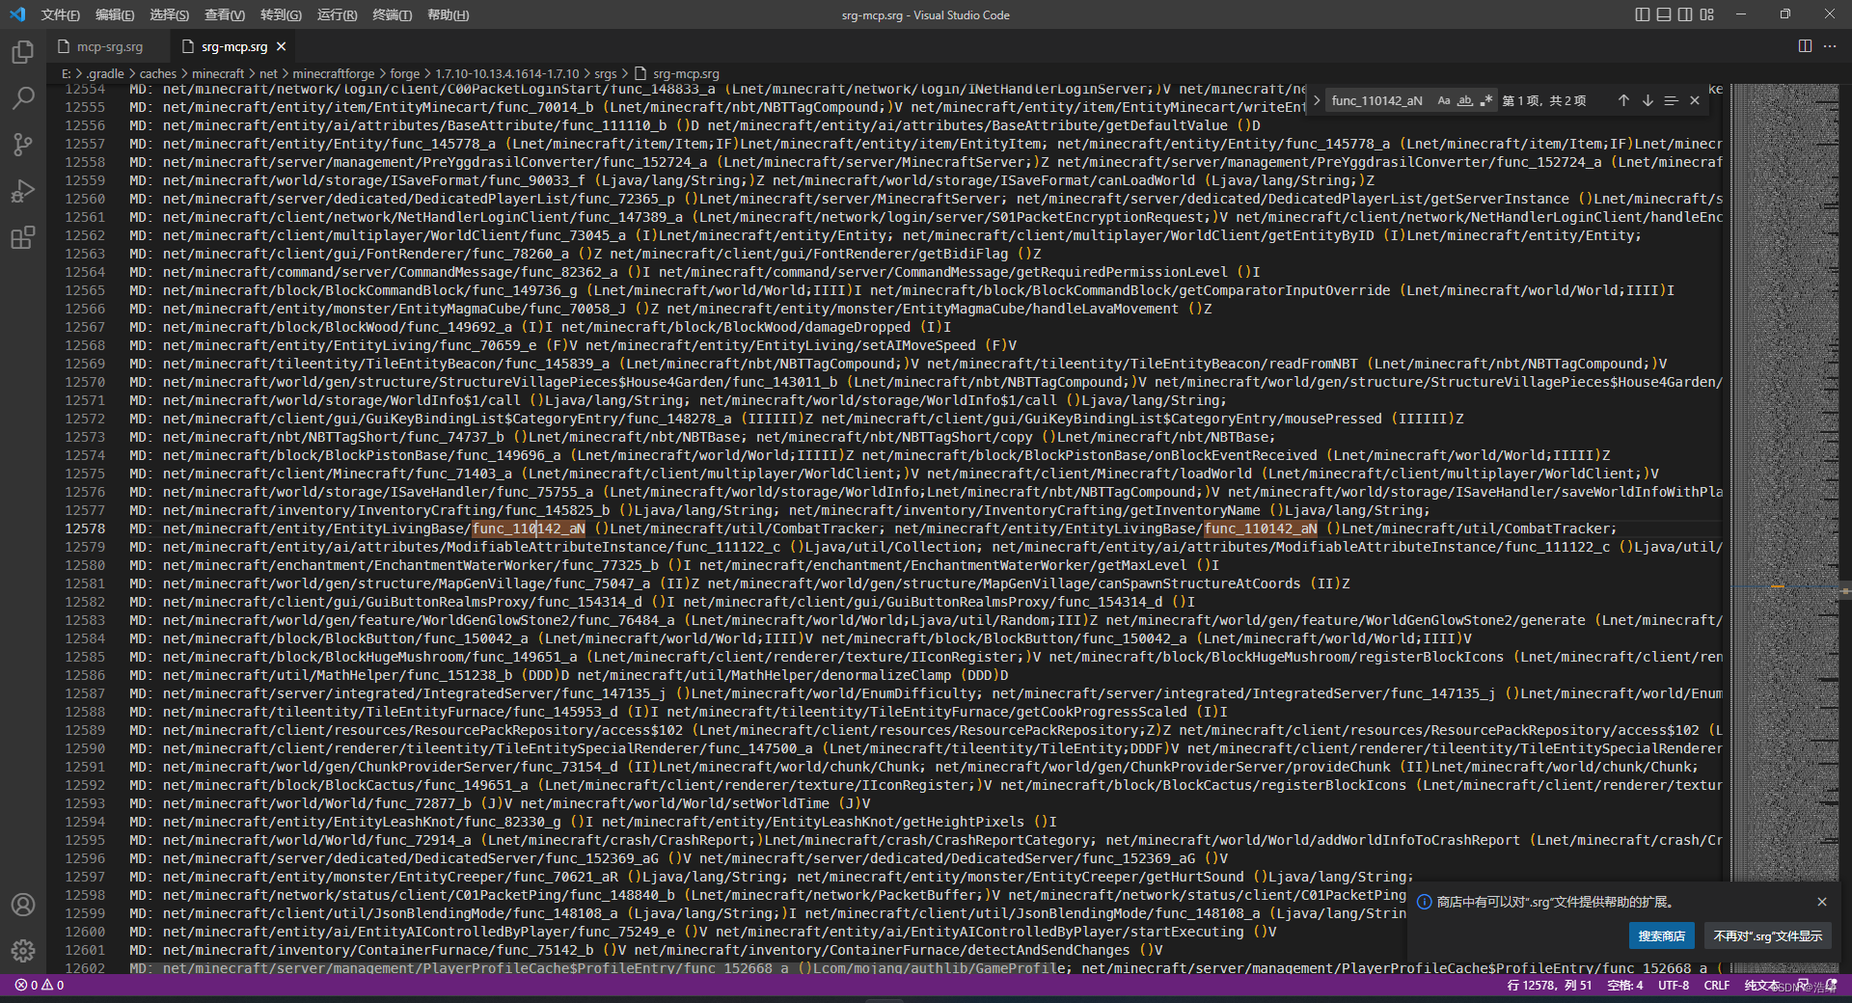Open the 转到(G) menu
This screenshot has height=1003, width=1852.
(281, 14)
